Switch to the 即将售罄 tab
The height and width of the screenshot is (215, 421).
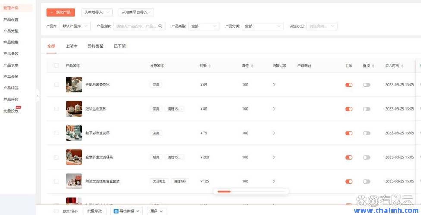click(95, 46)
